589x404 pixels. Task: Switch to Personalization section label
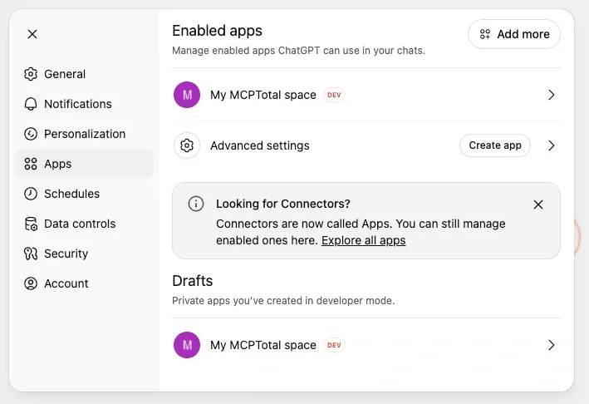[x=85, y=134]
